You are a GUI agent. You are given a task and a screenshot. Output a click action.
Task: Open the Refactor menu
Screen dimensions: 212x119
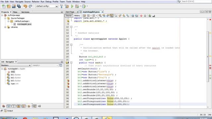(x=35, y=2)
